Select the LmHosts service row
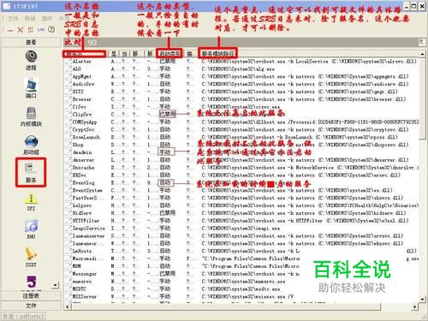Viewport: 428px width, 321px height. 241,251
